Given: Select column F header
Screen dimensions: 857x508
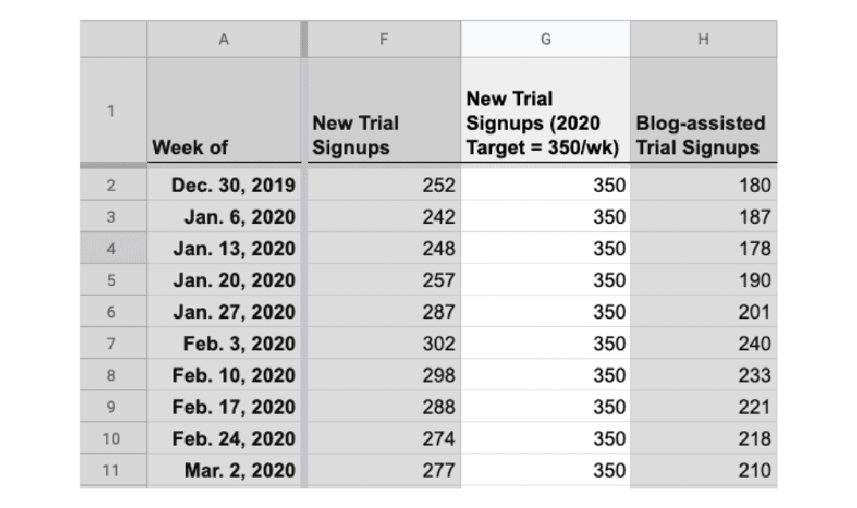Looking at the screenshot, I should tap(384, 39).
